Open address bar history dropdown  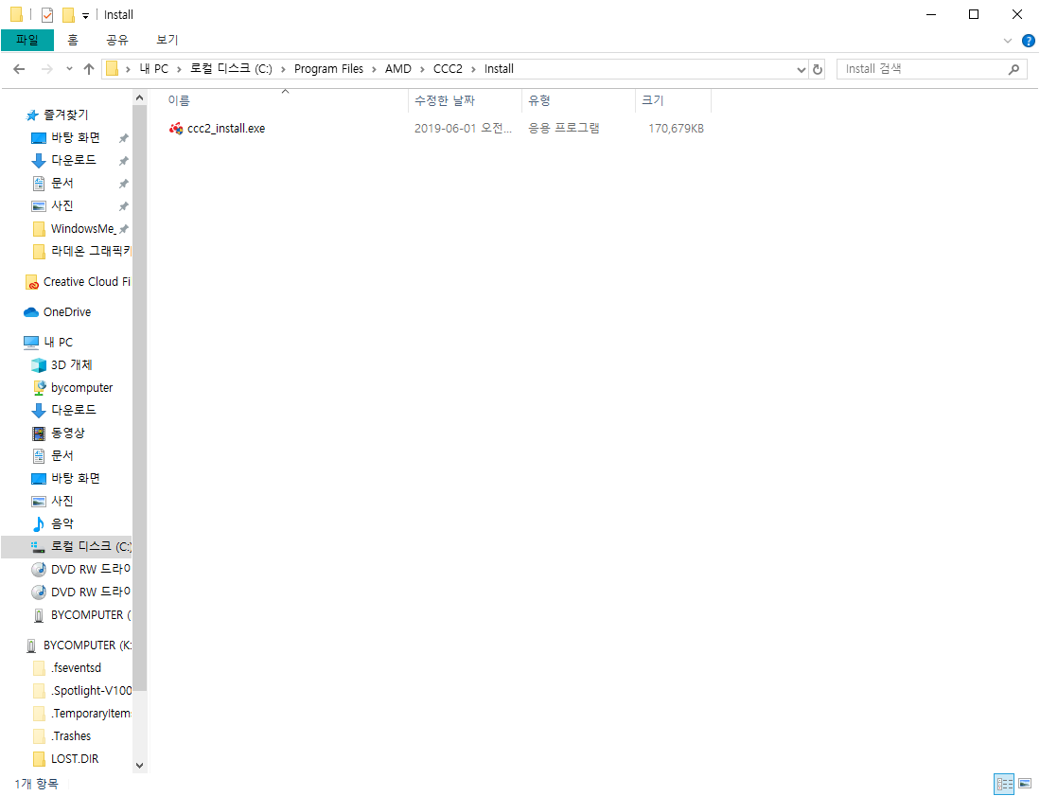[x=802, y=70]
